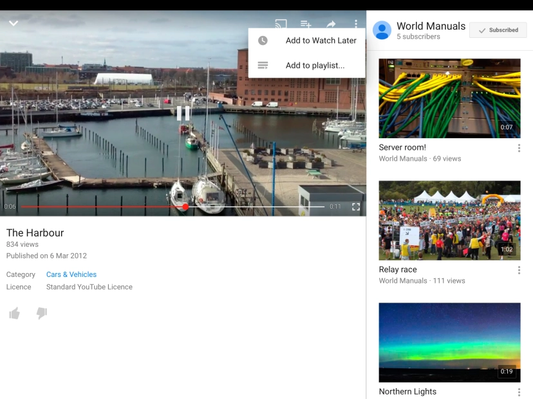The height and width of the screenshot is (399, 533).
Task: Play the Server room! video thumbnail
Action: click(x=449, y=98)
